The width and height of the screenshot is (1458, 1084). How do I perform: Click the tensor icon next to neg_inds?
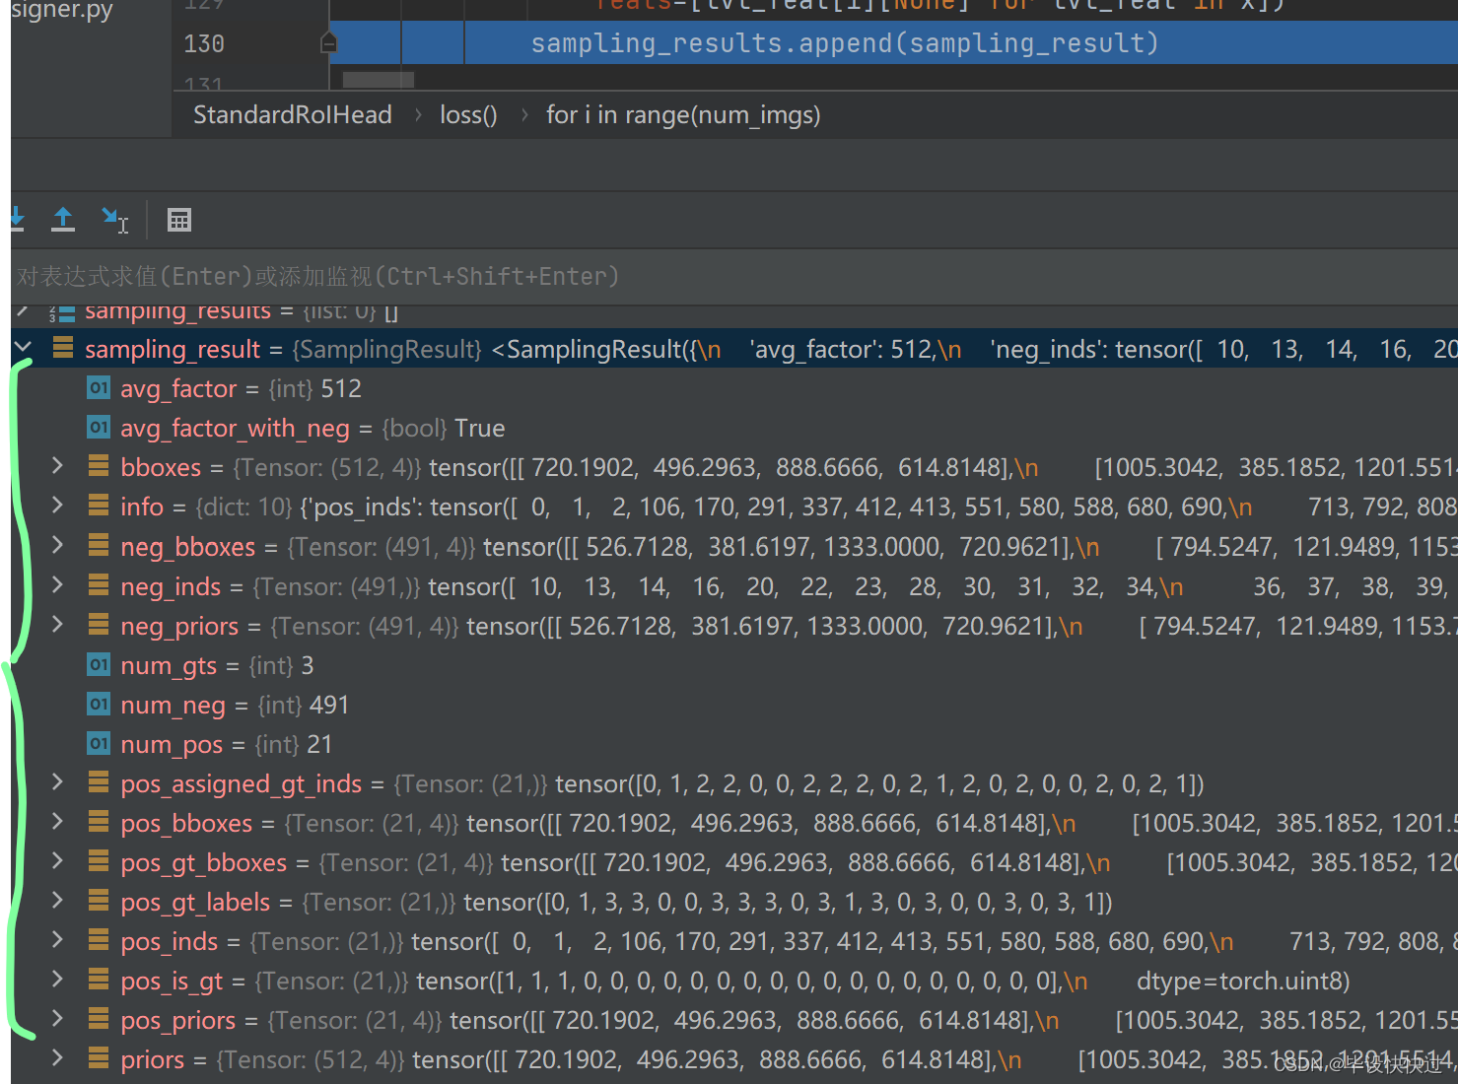(98, 585)
